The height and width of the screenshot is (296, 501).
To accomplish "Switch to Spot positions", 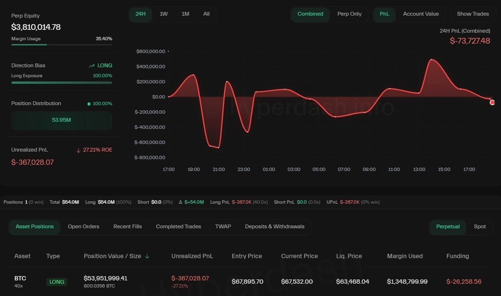I will (480, 227).
